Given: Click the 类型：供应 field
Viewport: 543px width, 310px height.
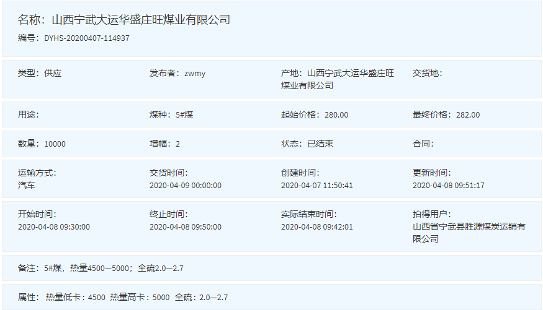Looking at the screenshot, I should (x=40, y=73).
